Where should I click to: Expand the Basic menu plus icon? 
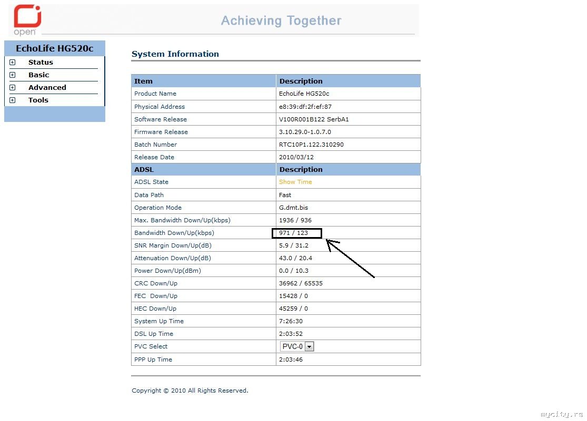12,75
